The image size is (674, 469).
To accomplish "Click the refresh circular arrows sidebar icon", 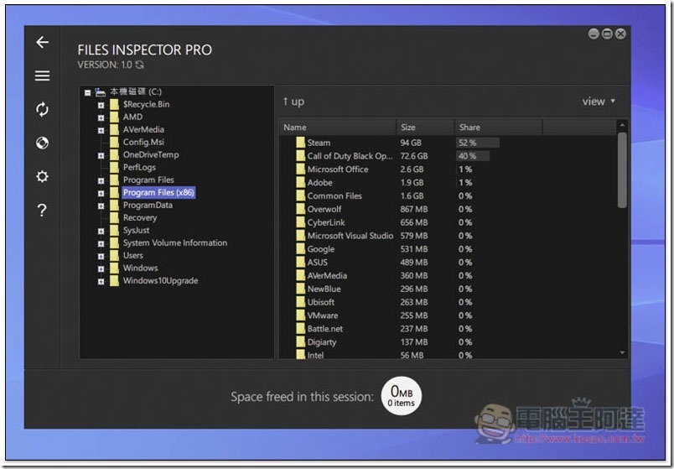I will pyautogui.click(x=42, y=109).
